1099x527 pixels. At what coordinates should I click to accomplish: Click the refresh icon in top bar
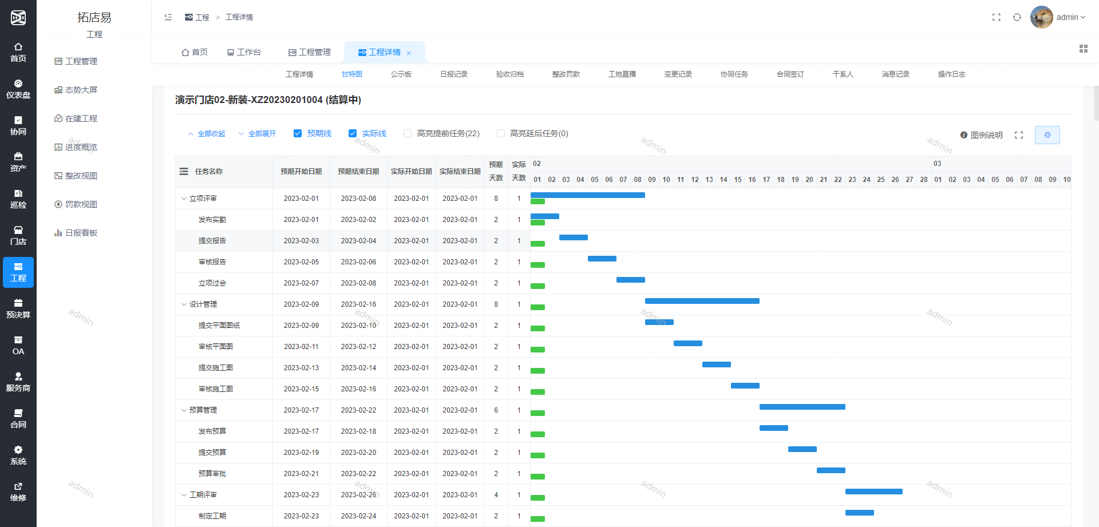coord(1017,17)
